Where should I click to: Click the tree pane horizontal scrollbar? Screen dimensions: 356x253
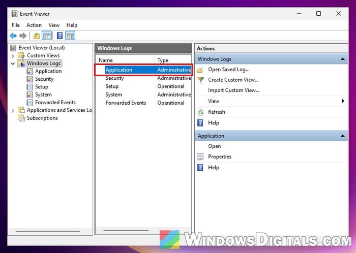coord(48,231)
